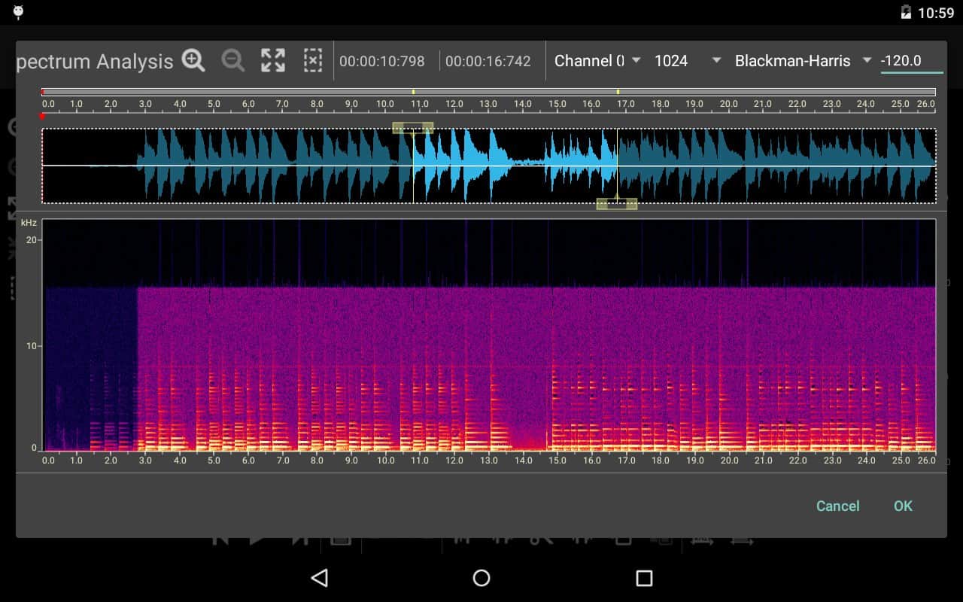The height and width of the screenshot is (602, 963).
Task: Click the zoom out magnifier icon
Action: coord(233,61)
